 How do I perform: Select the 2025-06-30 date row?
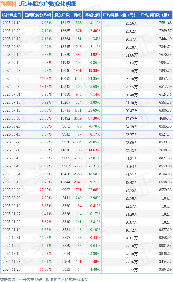pyautogui.click(x=11, y=119)
